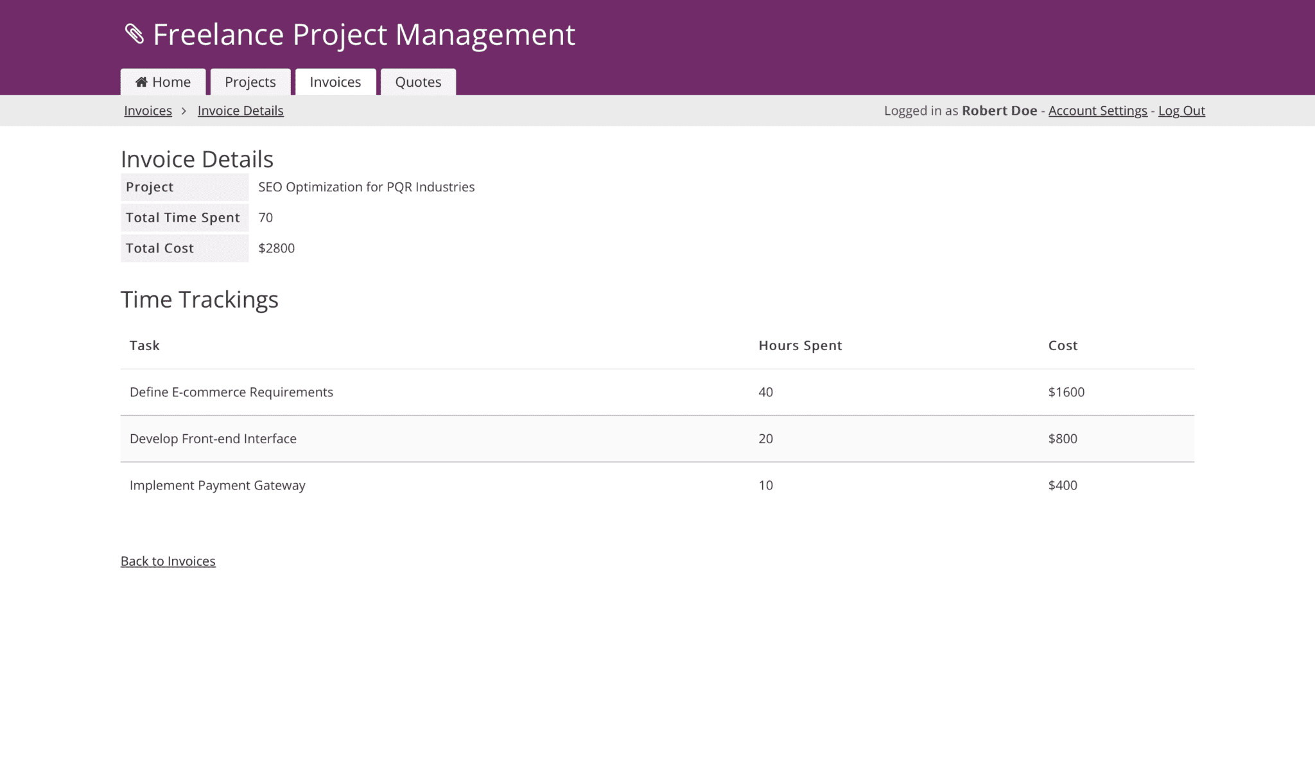Click the Invoice Details breadcrumb
The image size is (1315, 774).
(x=241, y=110)
